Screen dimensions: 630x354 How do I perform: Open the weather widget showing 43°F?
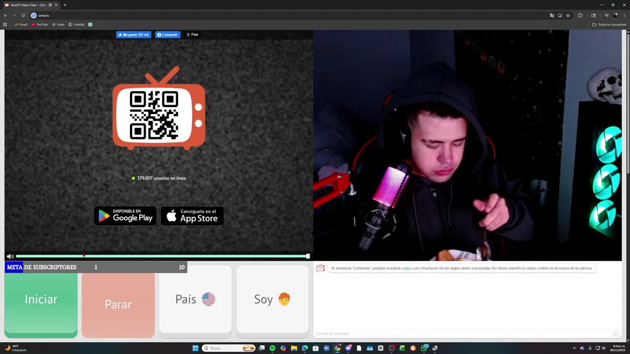coord(15,348)
